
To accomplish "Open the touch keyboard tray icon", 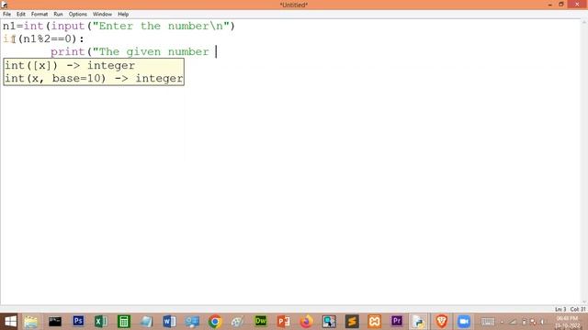I will [488, 322].
